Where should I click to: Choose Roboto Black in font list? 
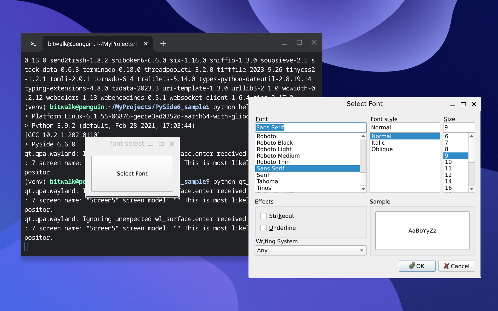click(x=274, y=143)
